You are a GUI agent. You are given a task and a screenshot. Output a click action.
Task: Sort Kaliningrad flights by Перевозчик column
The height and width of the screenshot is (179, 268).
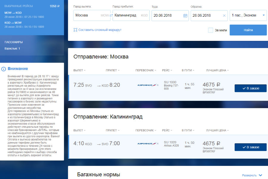[x=146, y=130]
